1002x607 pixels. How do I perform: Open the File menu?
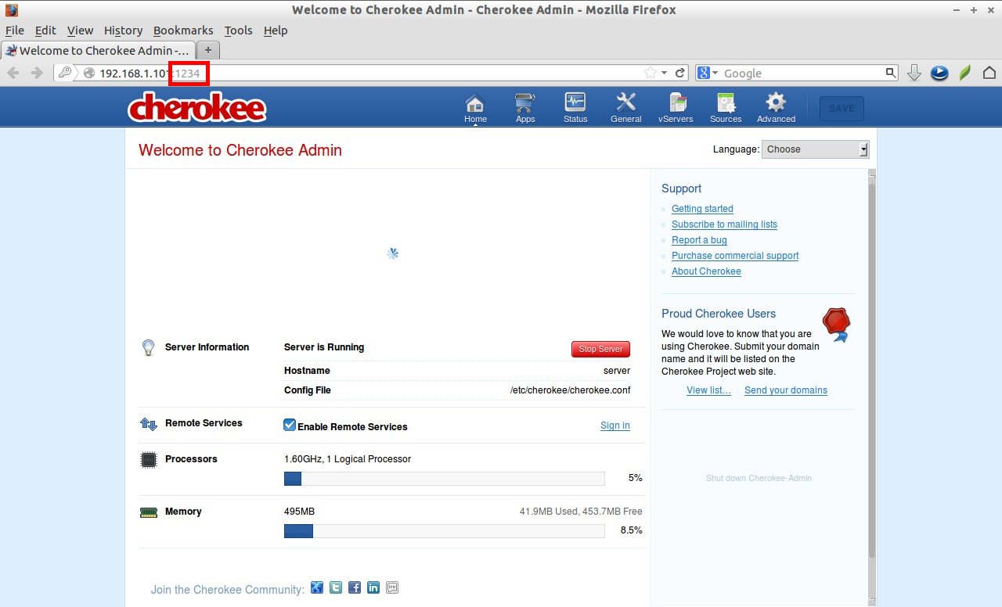coord(15,31)
